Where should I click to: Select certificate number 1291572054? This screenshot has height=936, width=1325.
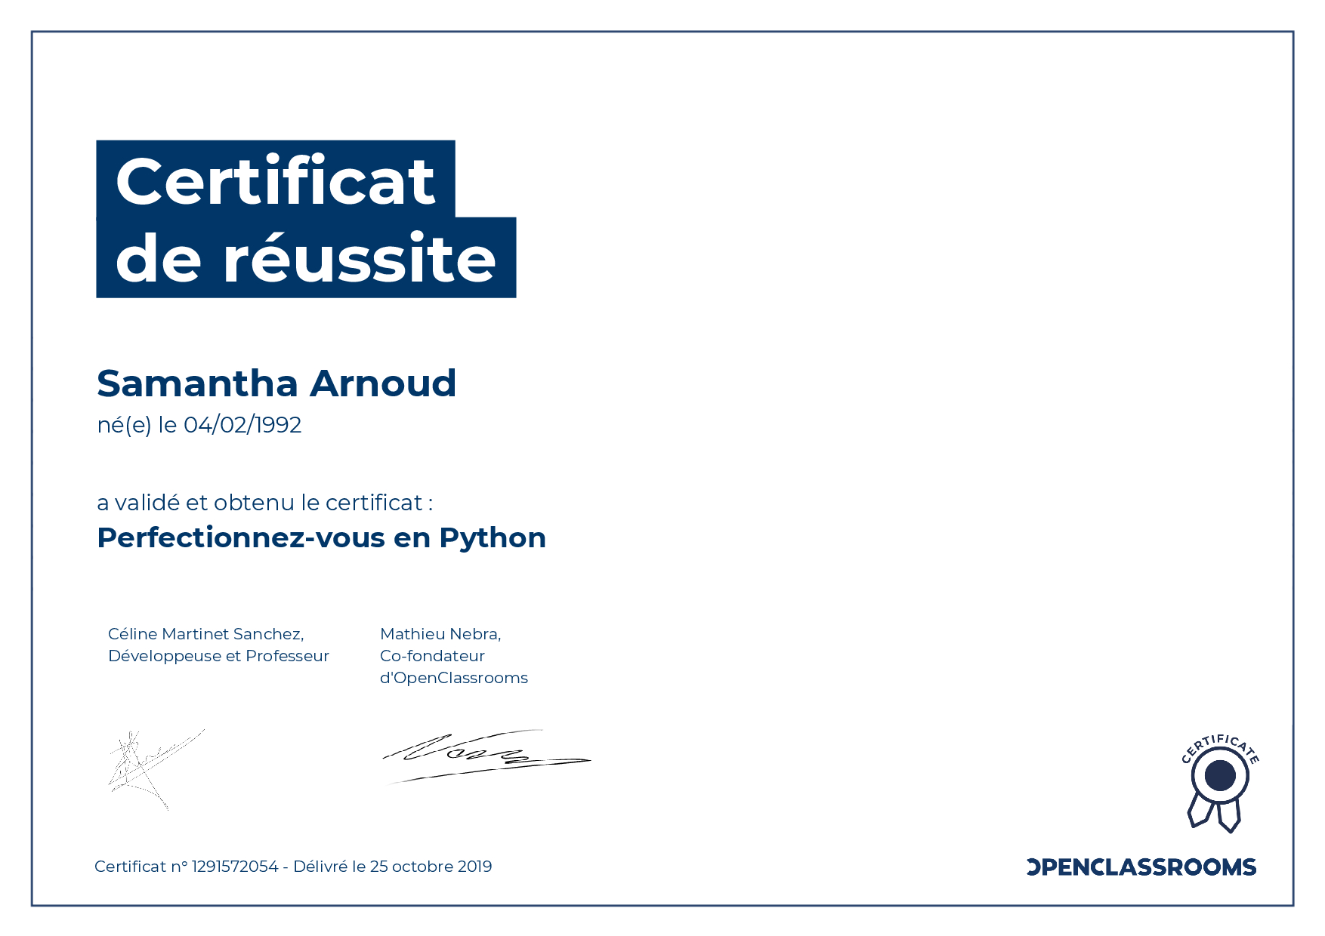coord(235,867)
